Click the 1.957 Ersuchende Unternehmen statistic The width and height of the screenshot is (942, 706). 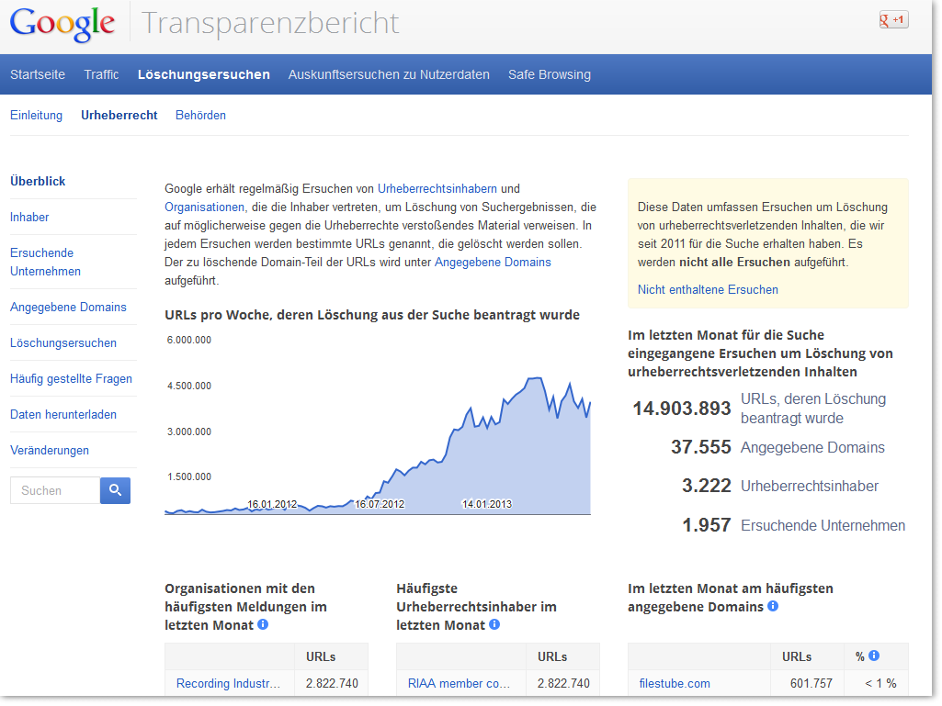pos(707,525)
